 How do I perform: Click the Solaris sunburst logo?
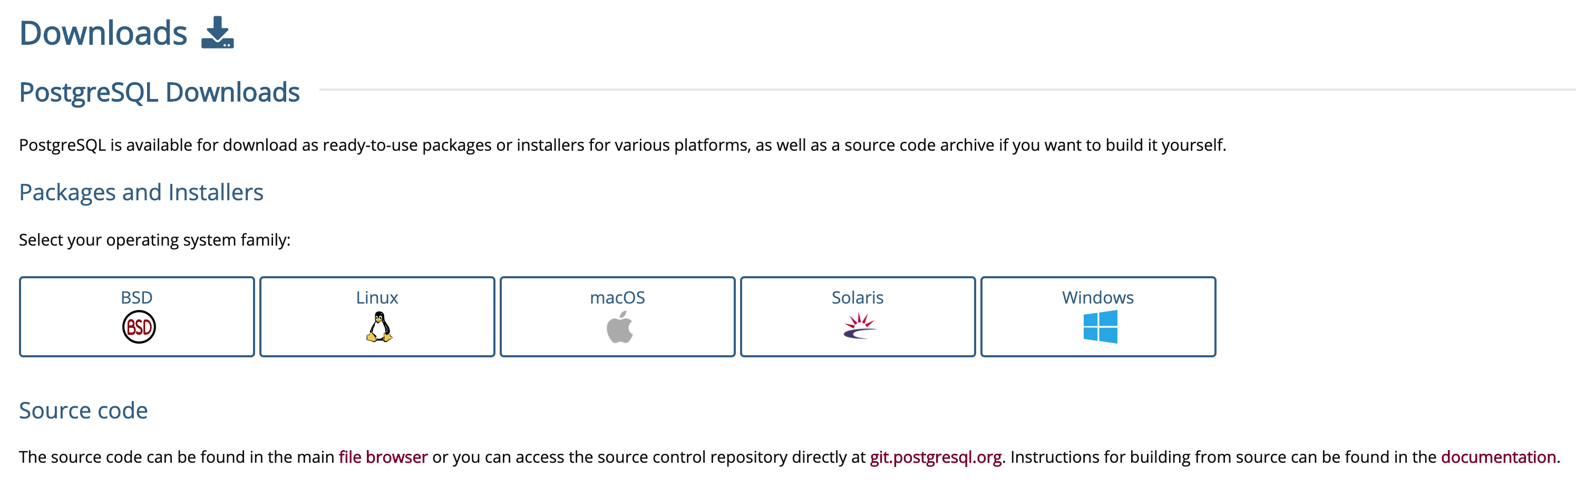[859, 326]
